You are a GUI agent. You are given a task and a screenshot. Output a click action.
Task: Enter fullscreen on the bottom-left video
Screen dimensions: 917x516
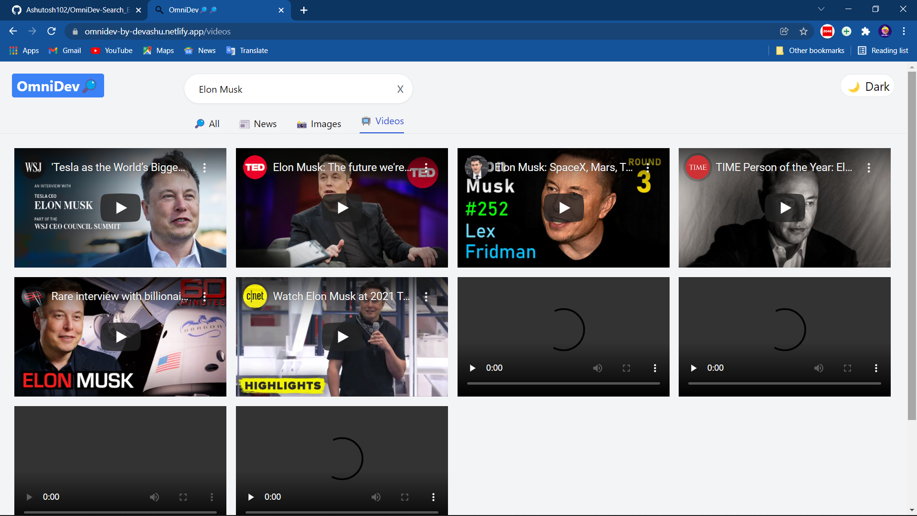(x=183, y=497)
